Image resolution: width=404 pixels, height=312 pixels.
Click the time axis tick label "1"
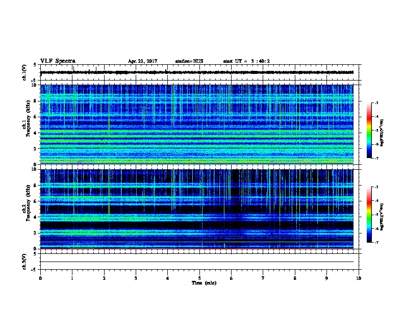[72, 278]
